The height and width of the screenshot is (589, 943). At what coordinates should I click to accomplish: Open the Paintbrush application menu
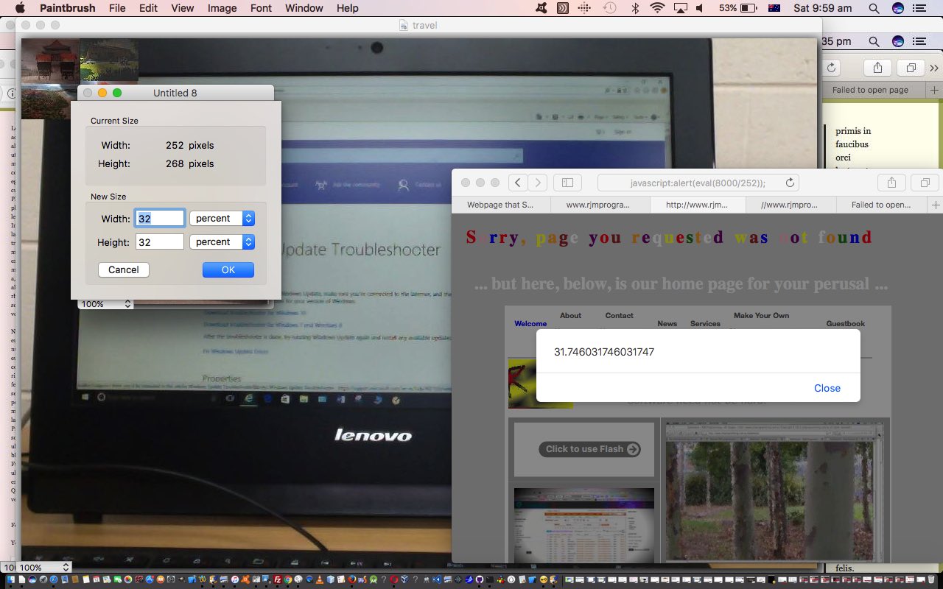[x=67, y=8]
